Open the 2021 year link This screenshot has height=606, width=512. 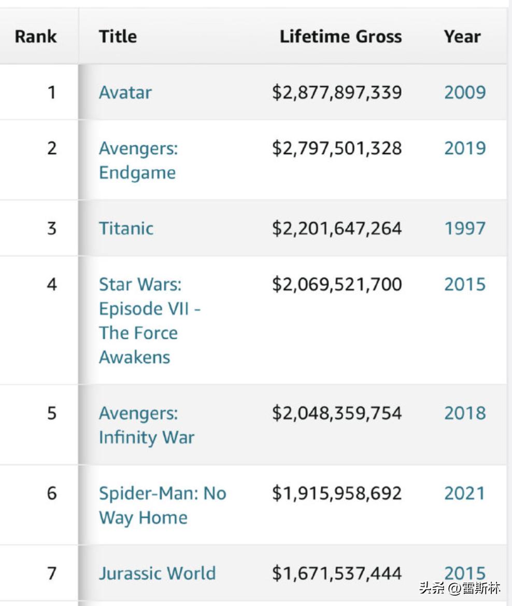pos(465,493)
